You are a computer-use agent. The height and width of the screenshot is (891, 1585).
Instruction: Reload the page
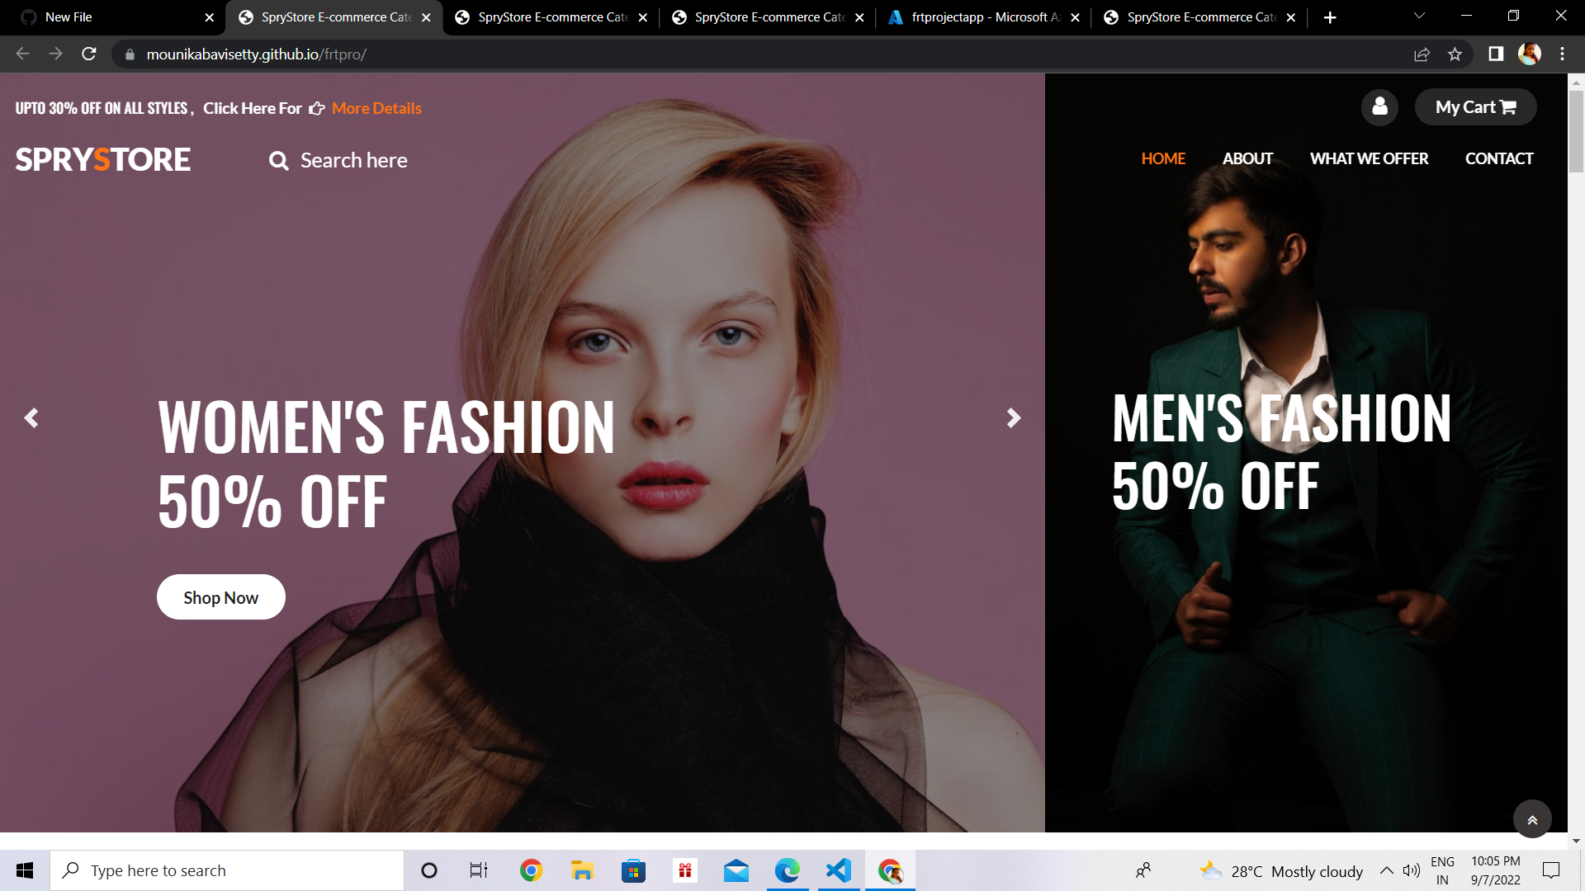(89, 54)
